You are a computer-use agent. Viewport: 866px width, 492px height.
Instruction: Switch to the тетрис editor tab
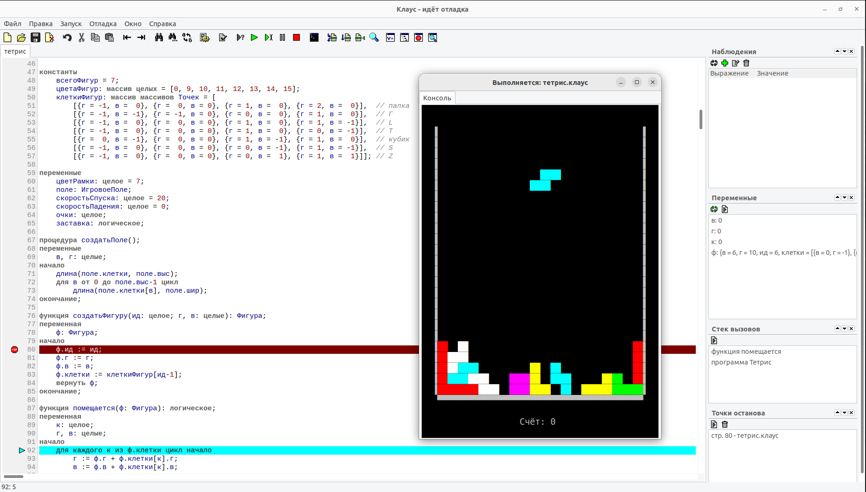coord(15,51)
